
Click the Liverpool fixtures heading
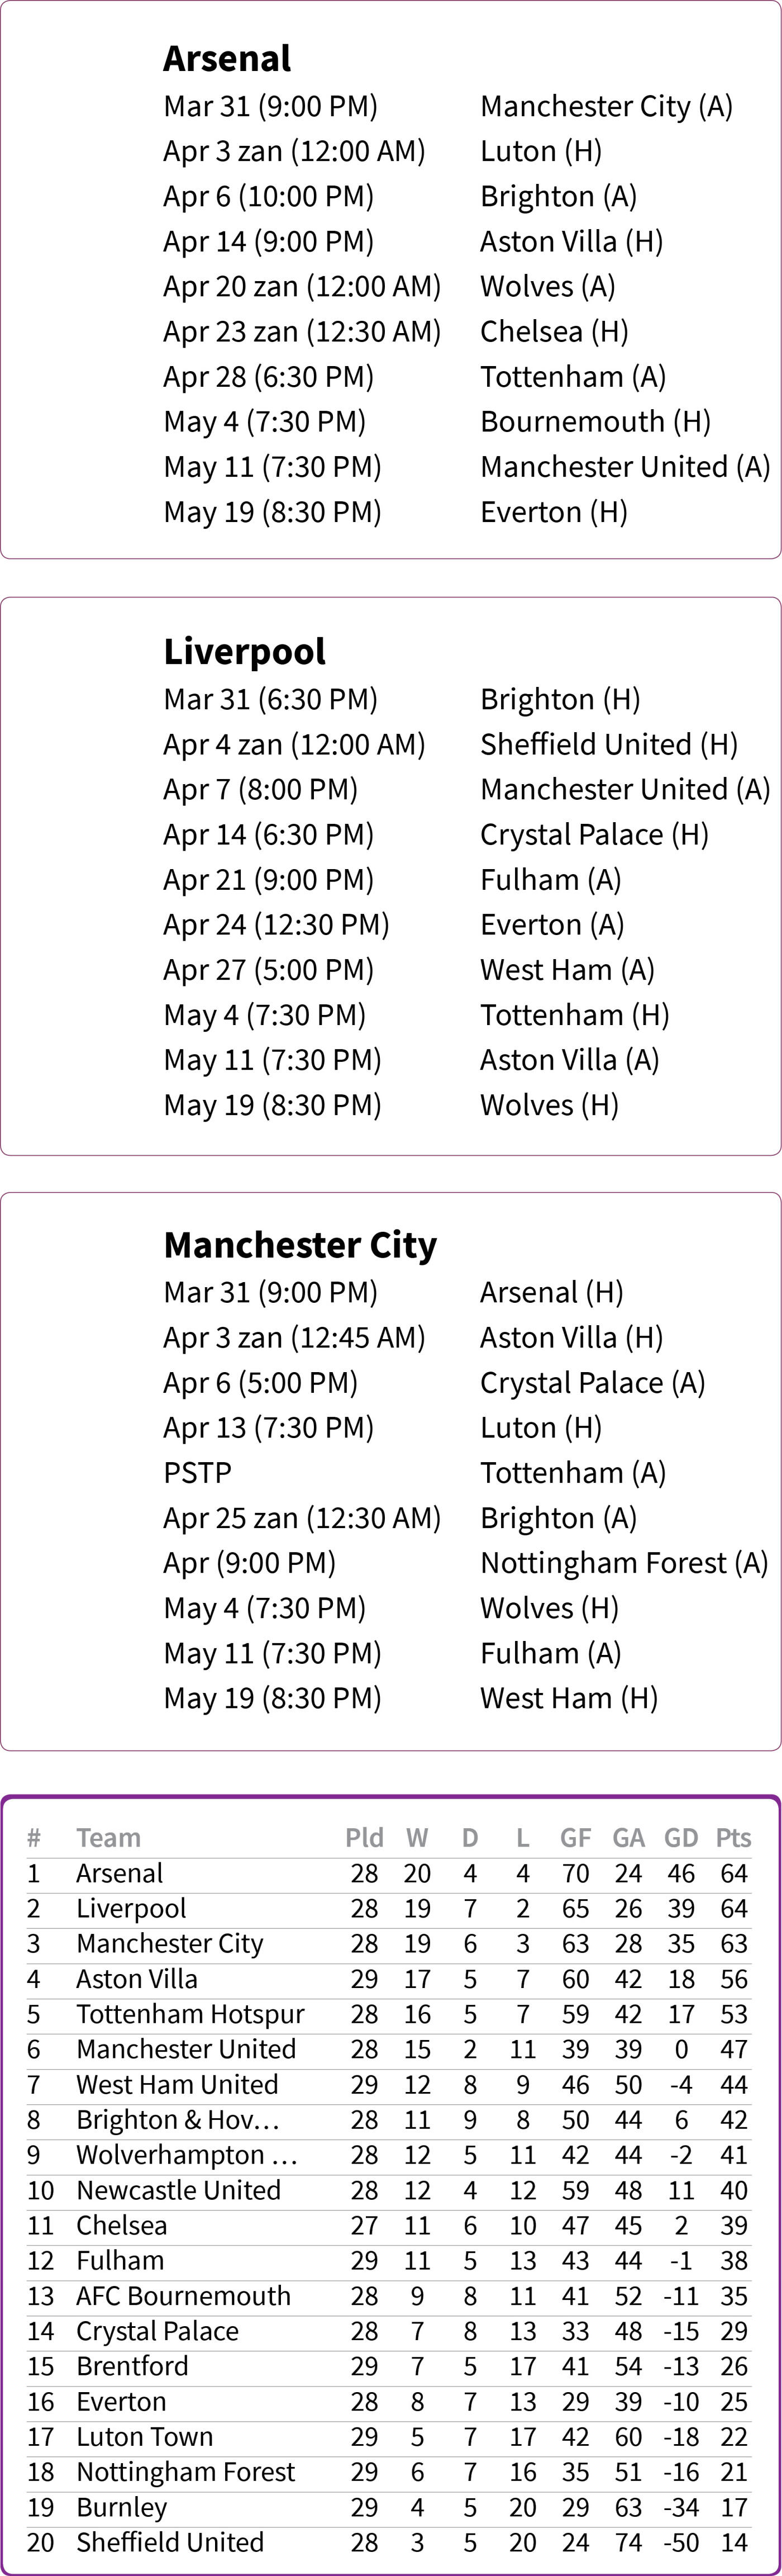click(245, 652)
